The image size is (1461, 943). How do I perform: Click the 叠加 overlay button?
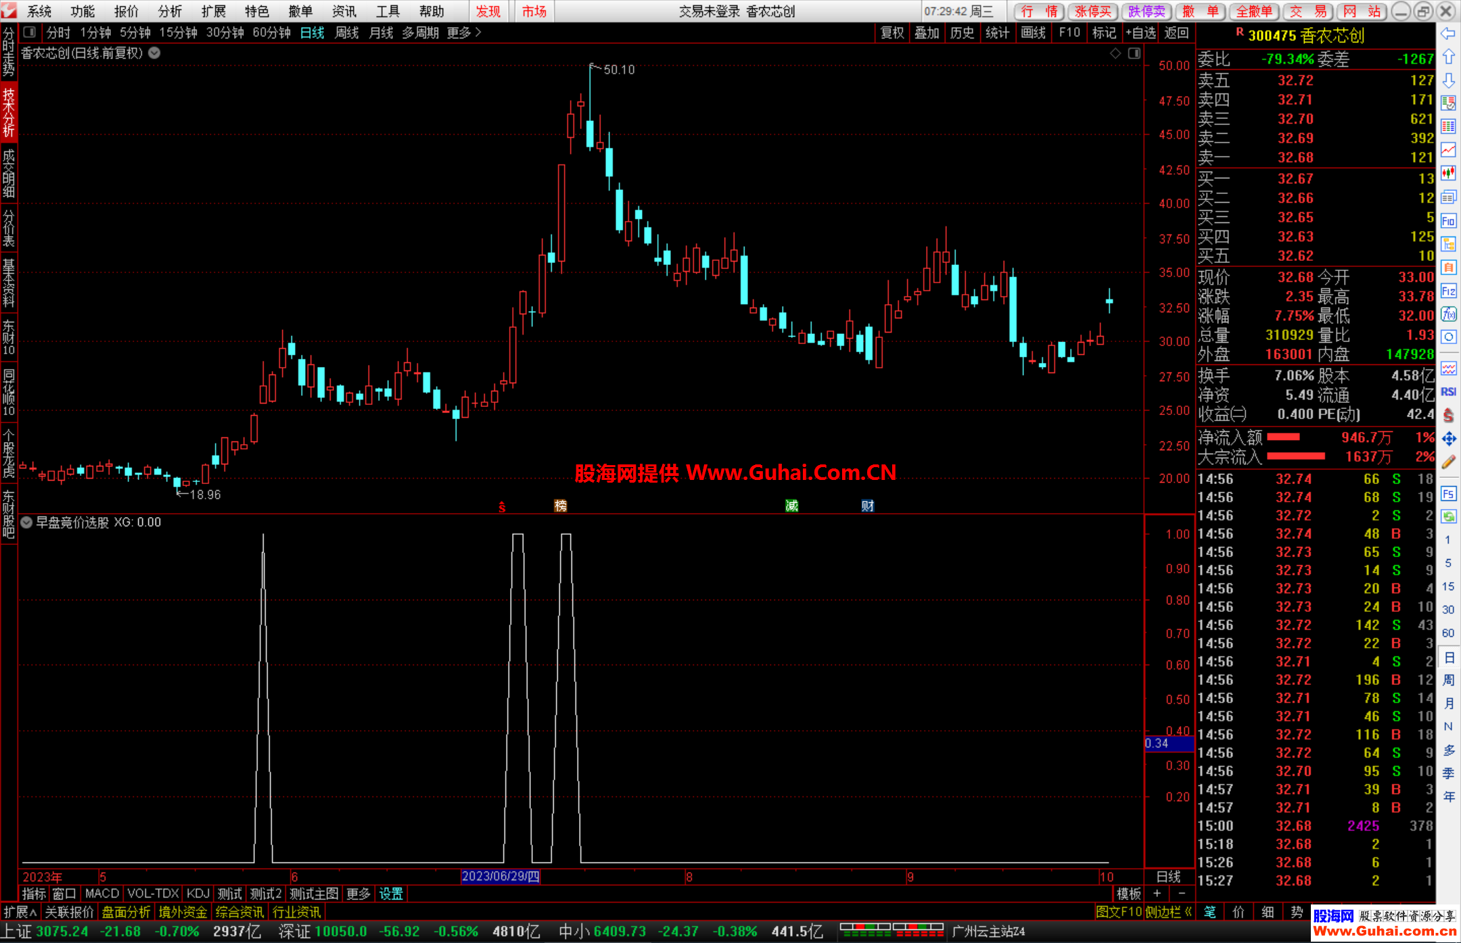tap(927, 32)
